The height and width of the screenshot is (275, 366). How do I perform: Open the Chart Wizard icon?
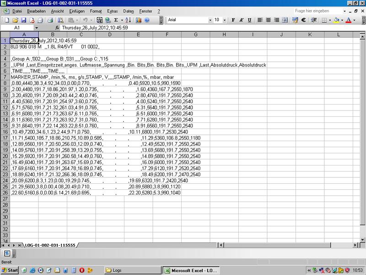pyautogui.click(x=139, y=20)
